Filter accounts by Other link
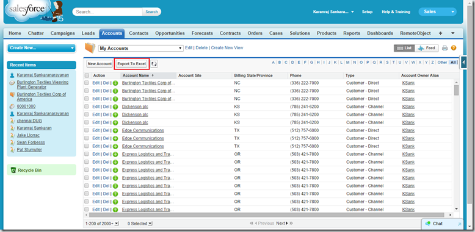 tap(442, 63)
